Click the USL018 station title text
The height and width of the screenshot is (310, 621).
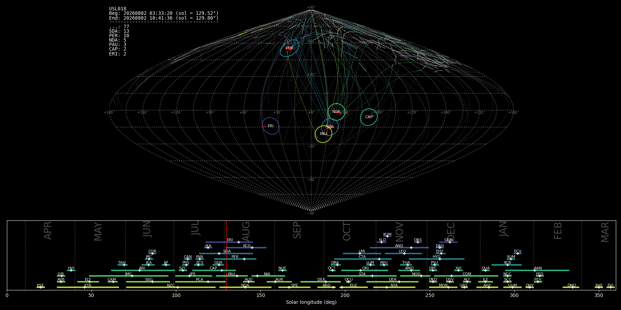pos(118,9)
